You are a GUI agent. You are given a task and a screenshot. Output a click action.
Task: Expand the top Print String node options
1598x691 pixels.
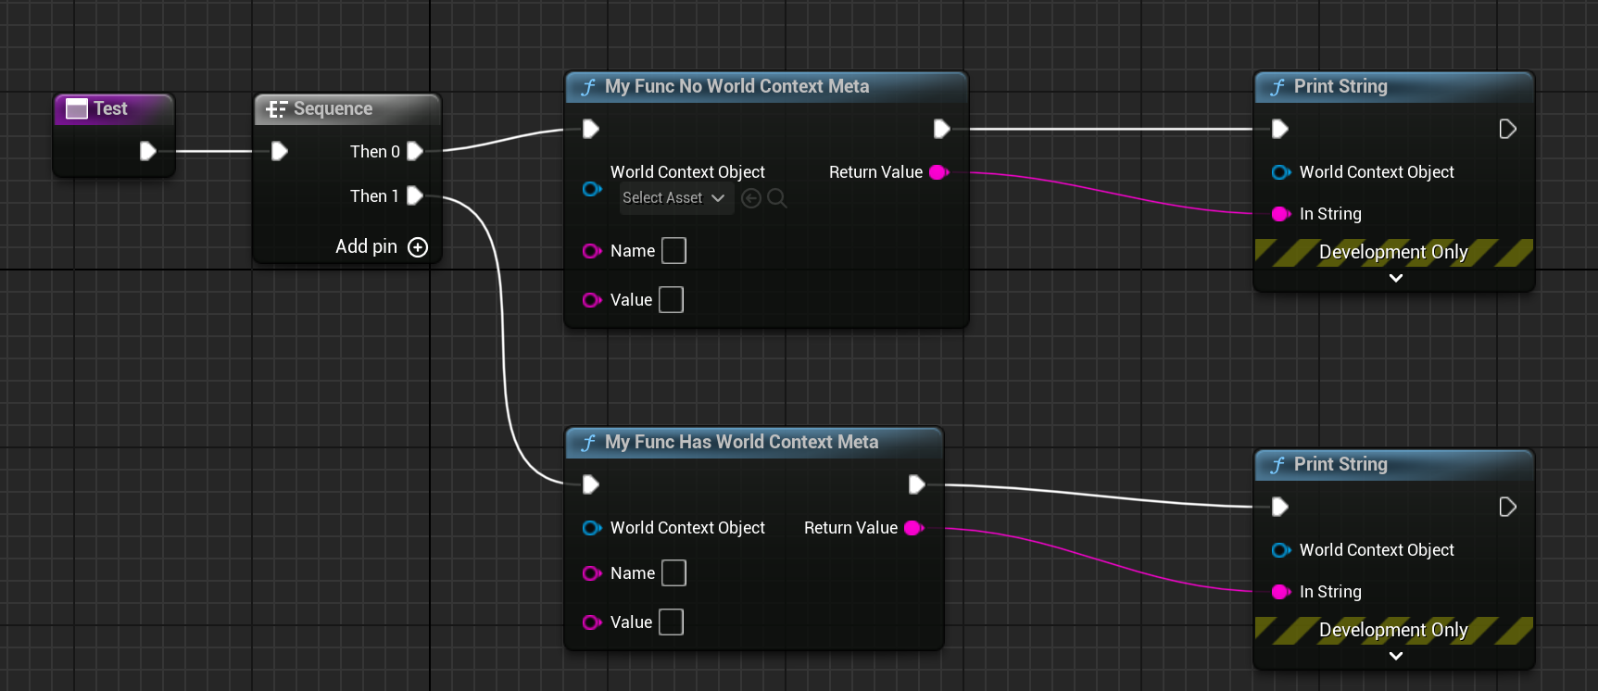[1395, 278]
